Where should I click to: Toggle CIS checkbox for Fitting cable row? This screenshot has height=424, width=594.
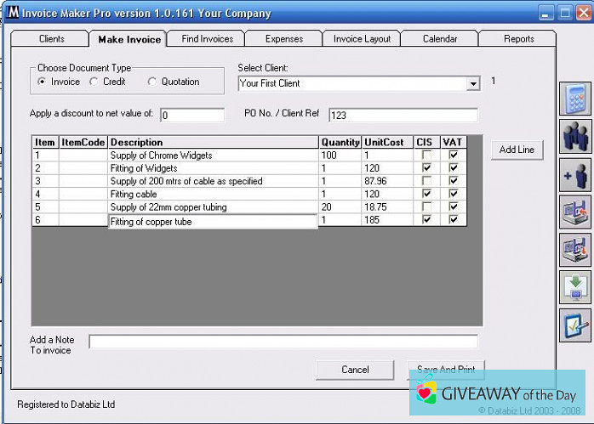pos(426,194)
